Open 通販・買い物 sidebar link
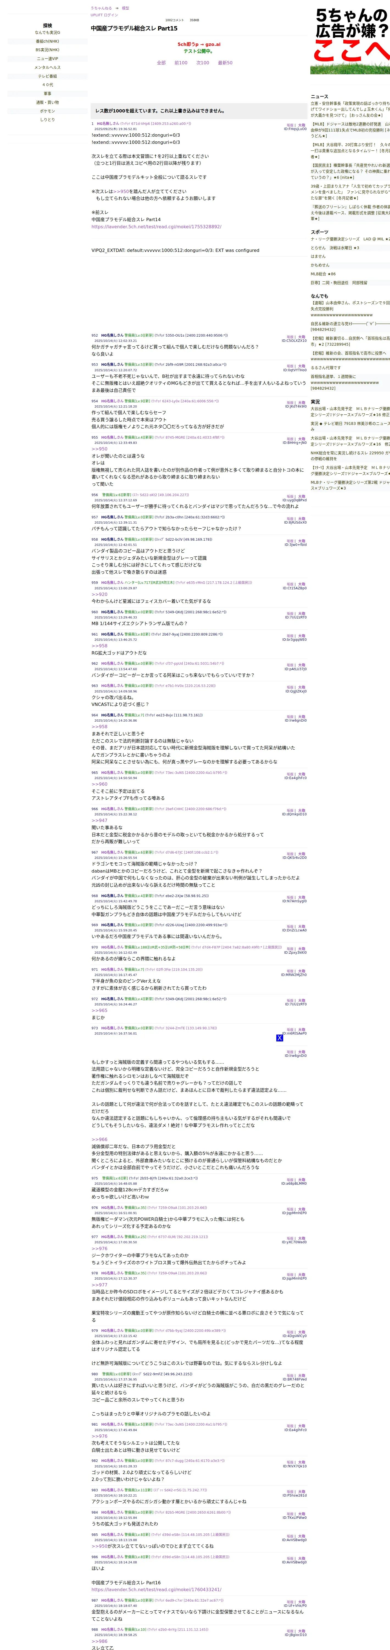This screenshot has width=390, height=1650. (x=47, y=103)
